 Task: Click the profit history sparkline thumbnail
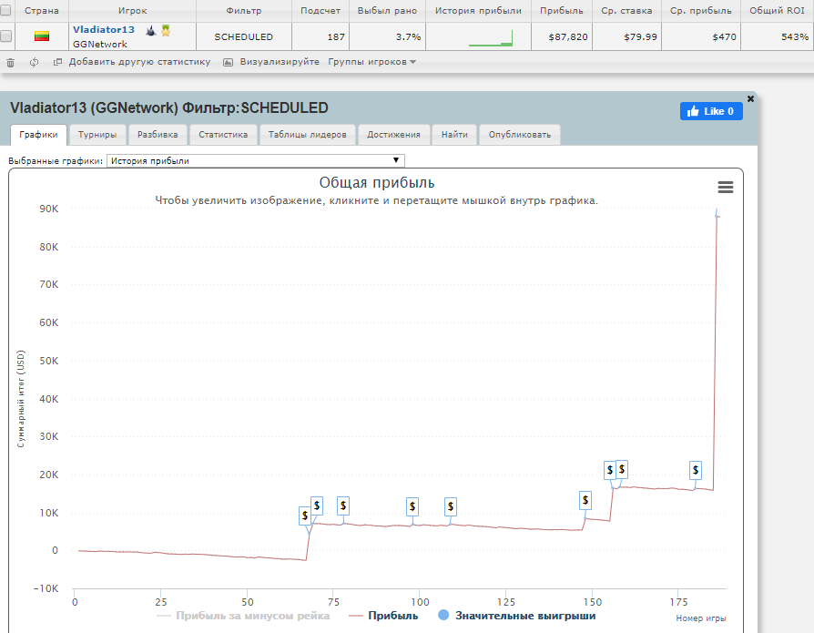coord(491,38)
